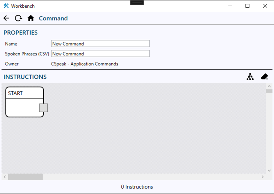The width and height of the screenshot is (274, 194).
Task: Maximize the Workbench window
Action: pyautogui.click(x=247, y=6)
